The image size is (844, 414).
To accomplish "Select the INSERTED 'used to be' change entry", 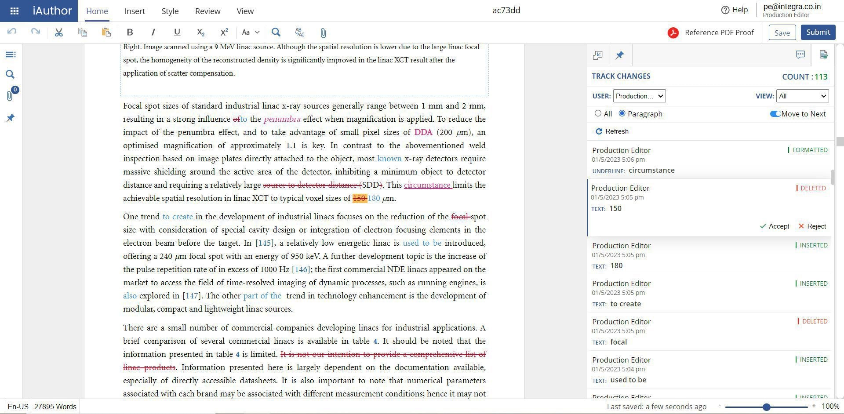I will pos(709,370).
